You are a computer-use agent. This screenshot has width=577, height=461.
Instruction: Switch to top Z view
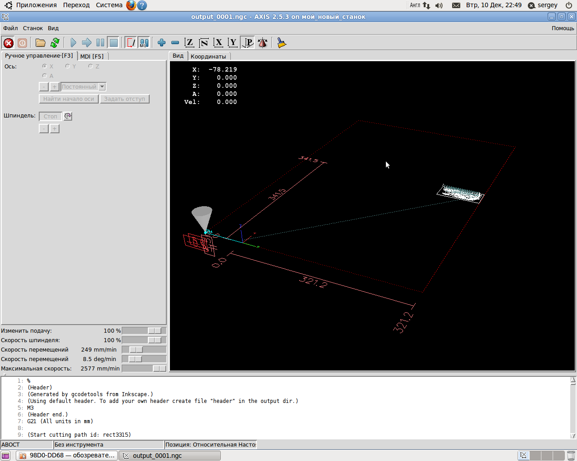click(x=189, y=43)
